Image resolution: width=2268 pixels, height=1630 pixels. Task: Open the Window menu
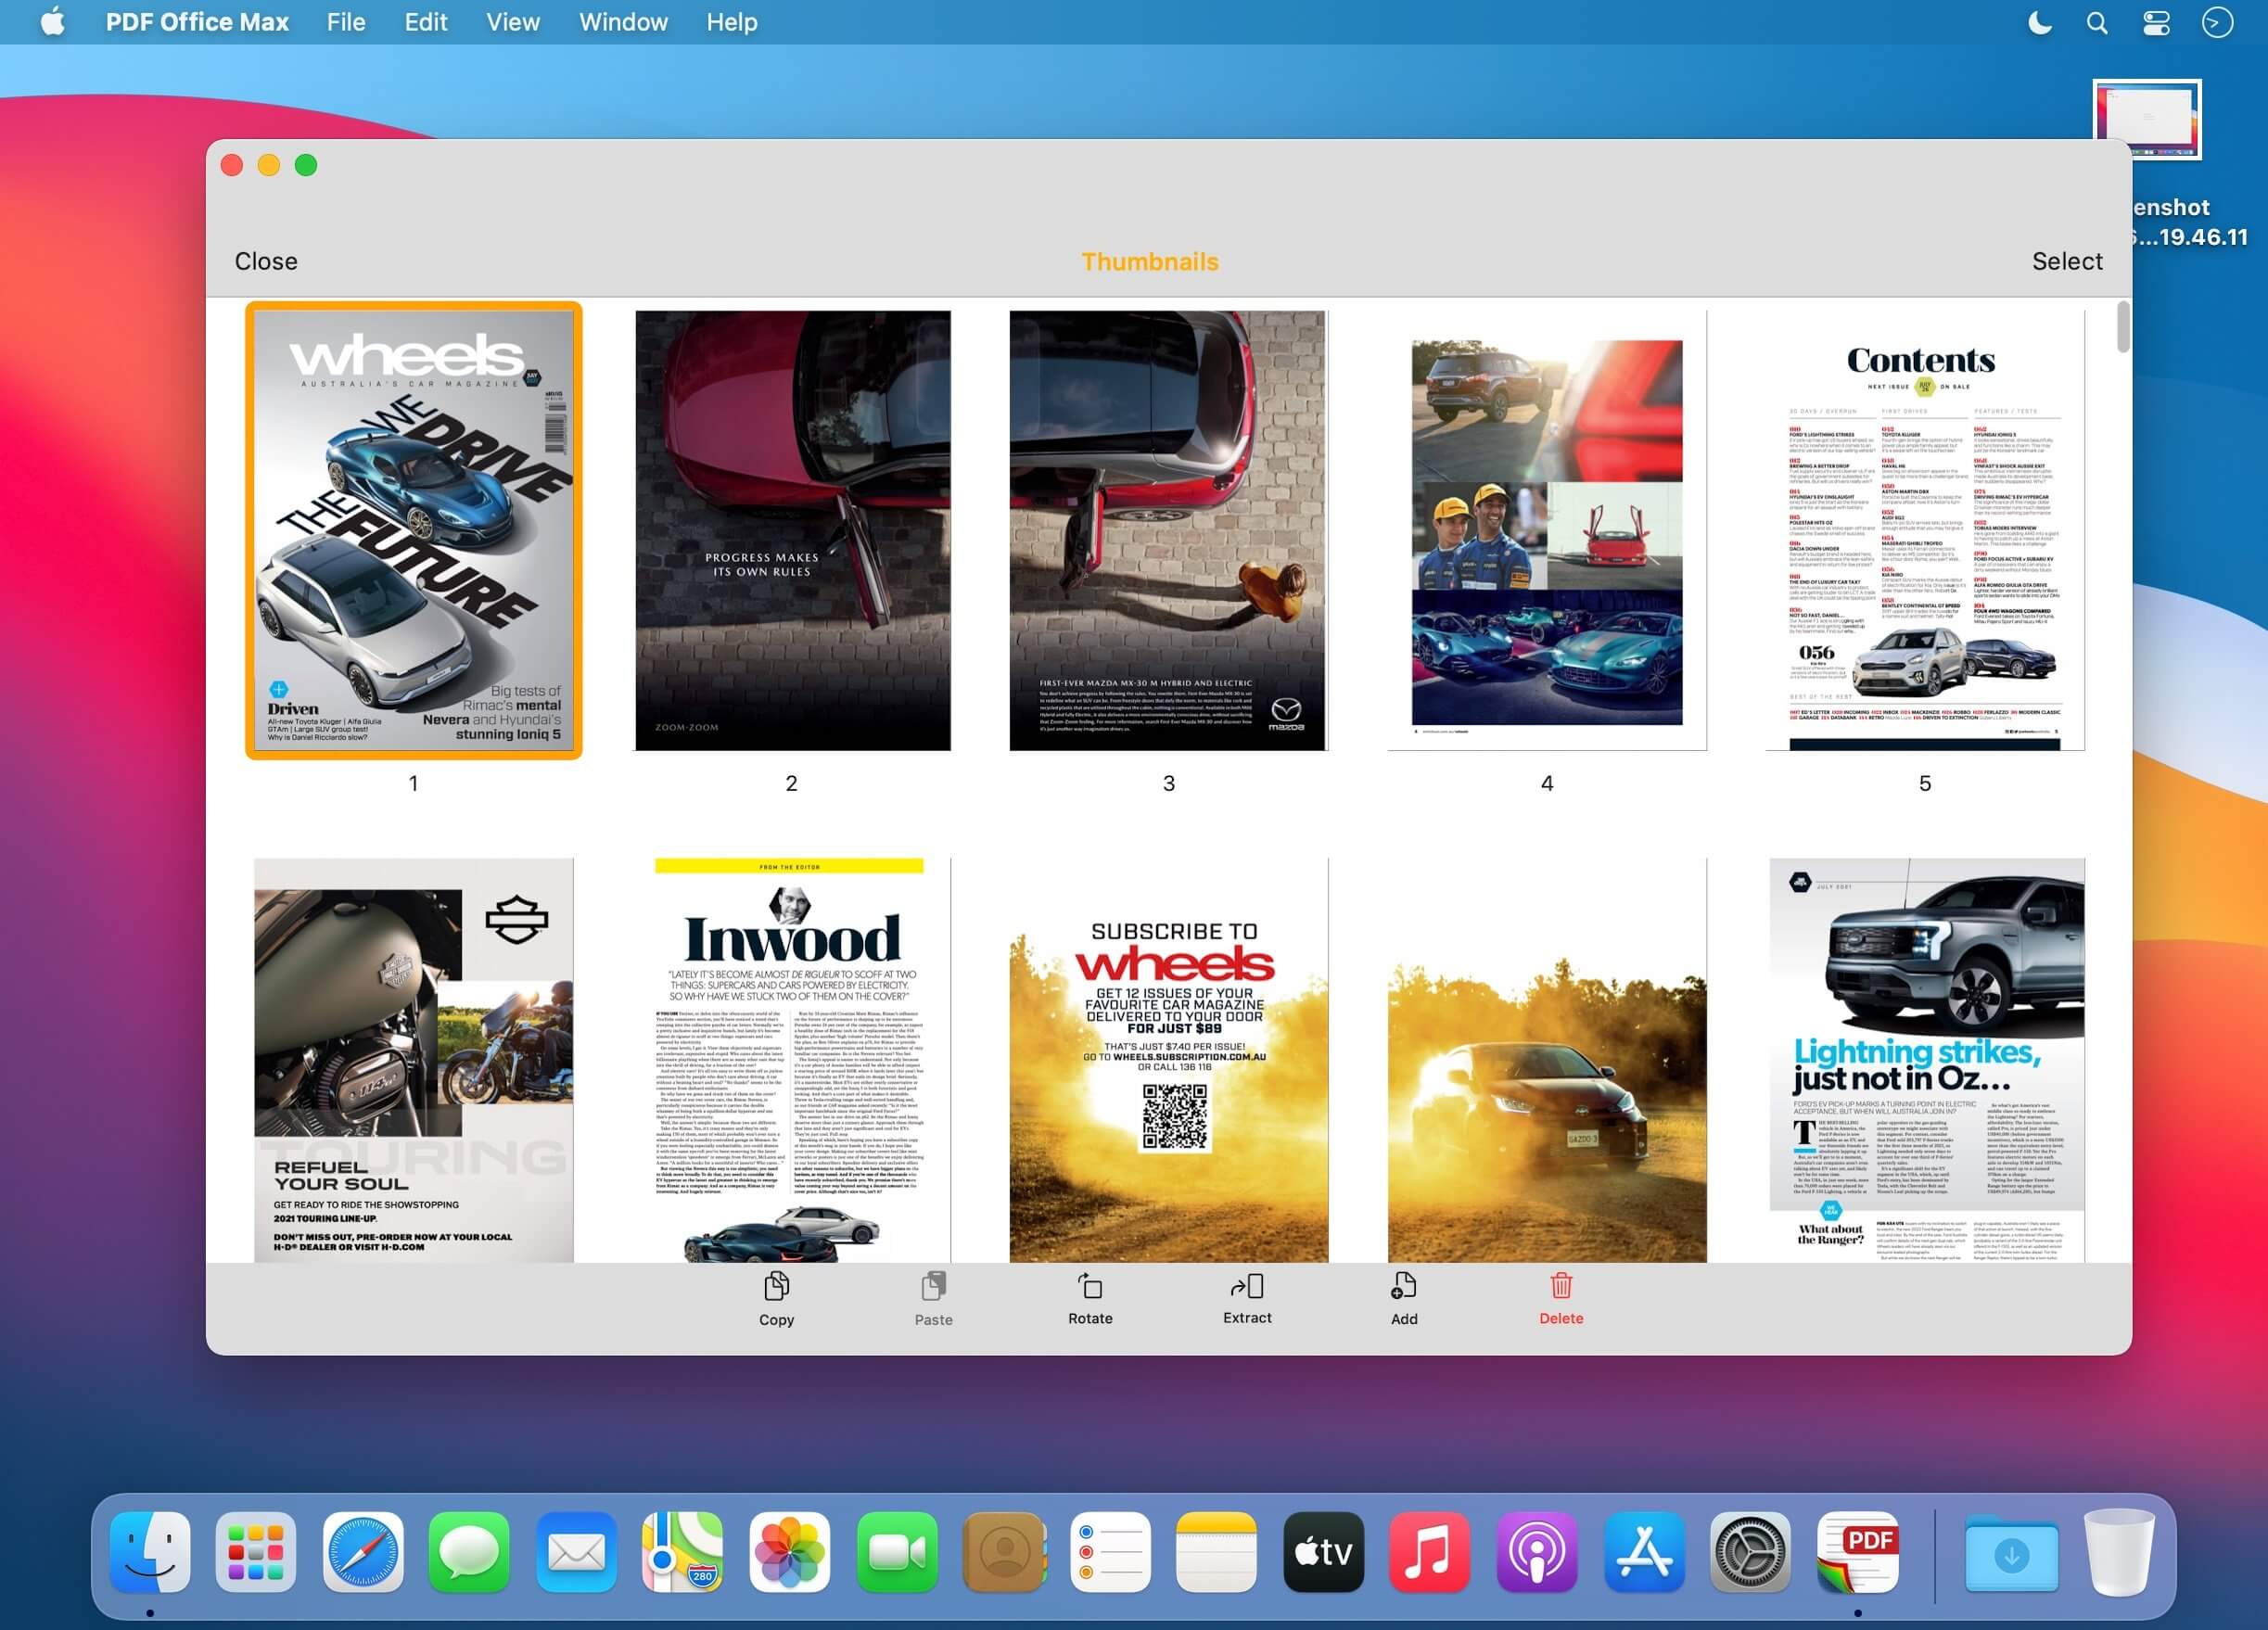click(x=623, y=22)
